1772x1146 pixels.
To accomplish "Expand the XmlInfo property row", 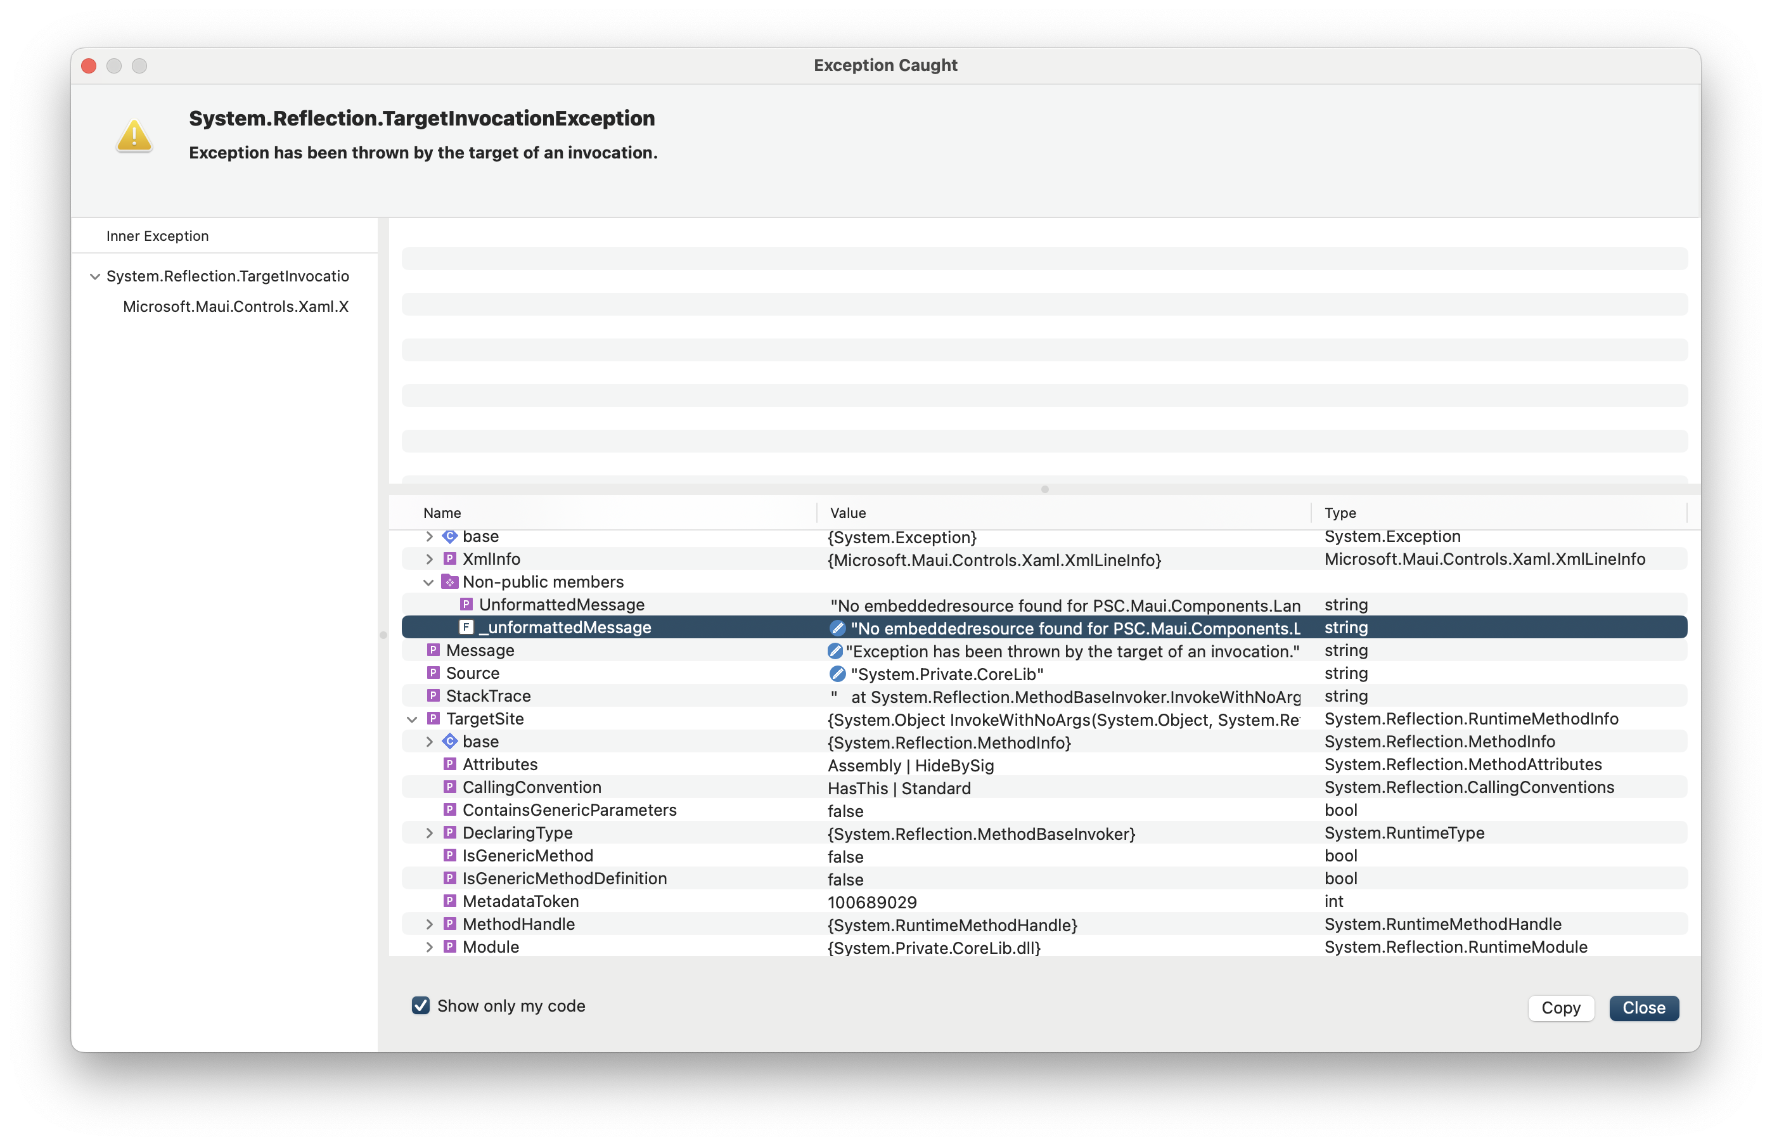I will (x=429, y=559).
